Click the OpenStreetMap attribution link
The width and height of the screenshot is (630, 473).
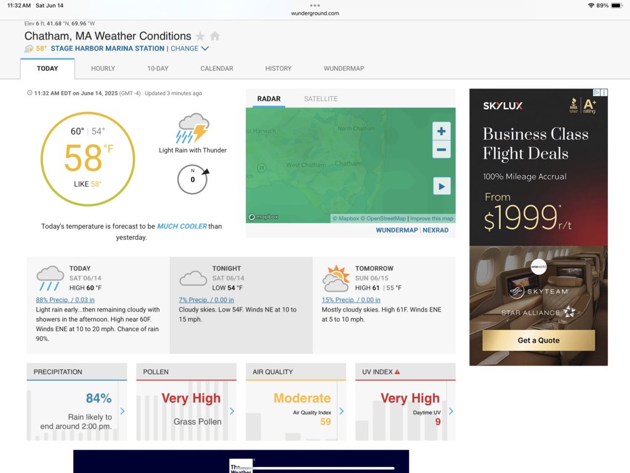383,219
